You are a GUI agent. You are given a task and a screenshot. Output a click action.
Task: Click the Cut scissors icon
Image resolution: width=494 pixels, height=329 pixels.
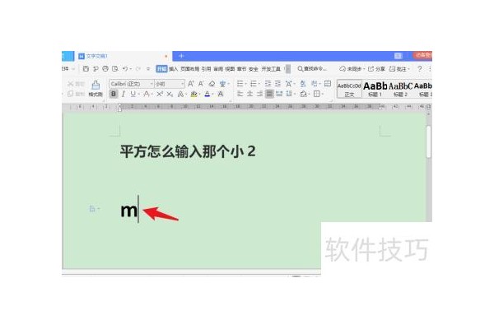pos(71,84)
